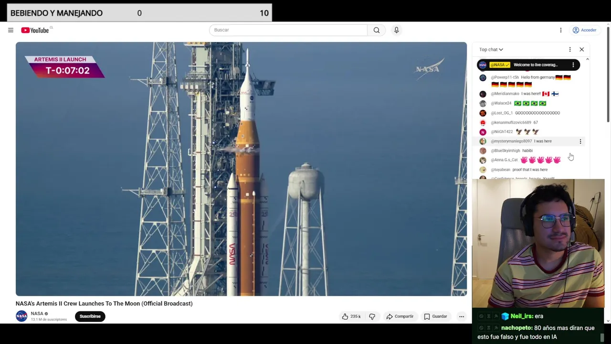Open live chat options three-dot menu
The width and height of the screenshot is (611, 344).
tap(570, 49)
